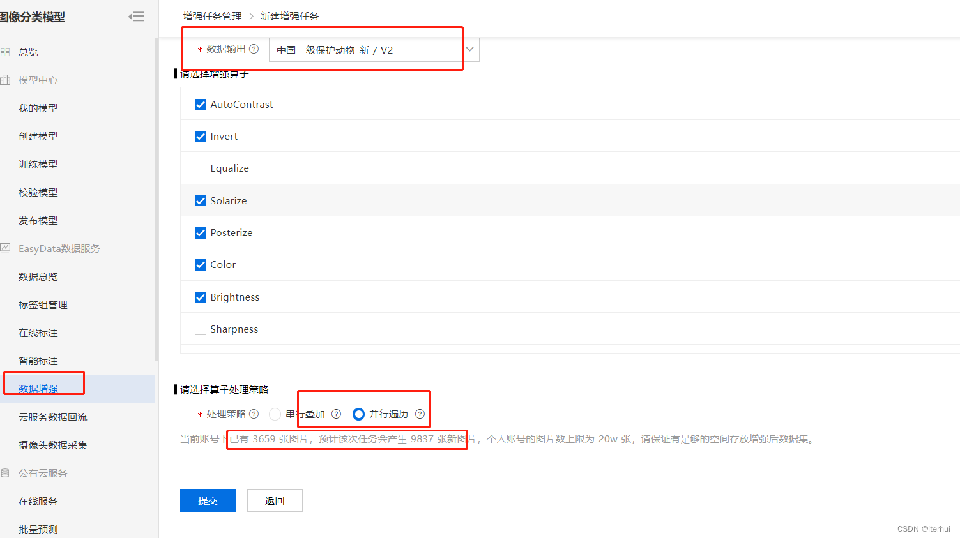Open 训练模型 page
The image size is (960, 538).
click(38, 164)
